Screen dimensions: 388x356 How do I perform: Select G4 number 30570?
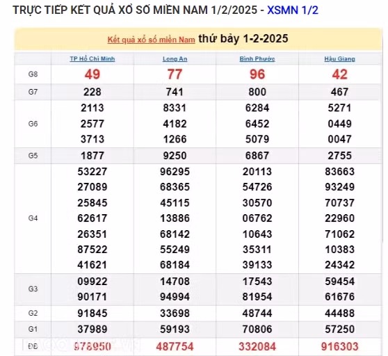click(x=257, y=203)
